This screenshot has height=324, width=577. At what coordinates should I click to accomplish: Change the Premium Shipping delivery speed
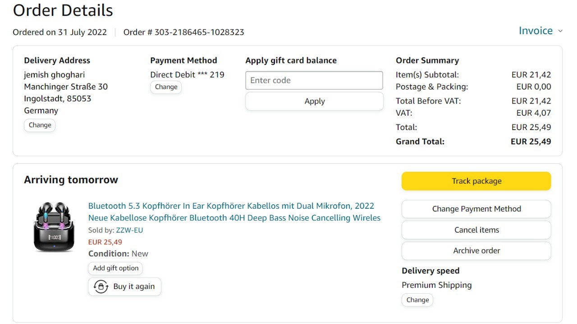click(417, 300)
